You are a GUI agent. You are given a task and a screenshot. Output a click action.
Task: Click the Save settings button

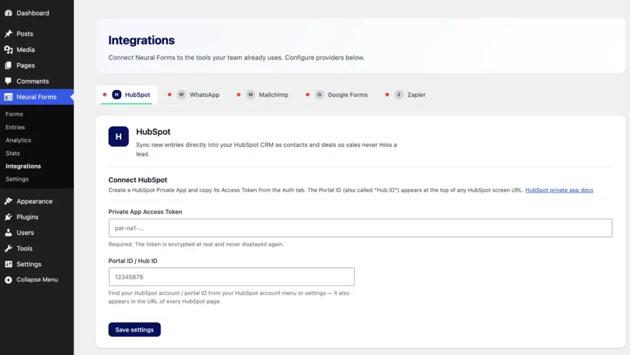click(x=134, y=329)
